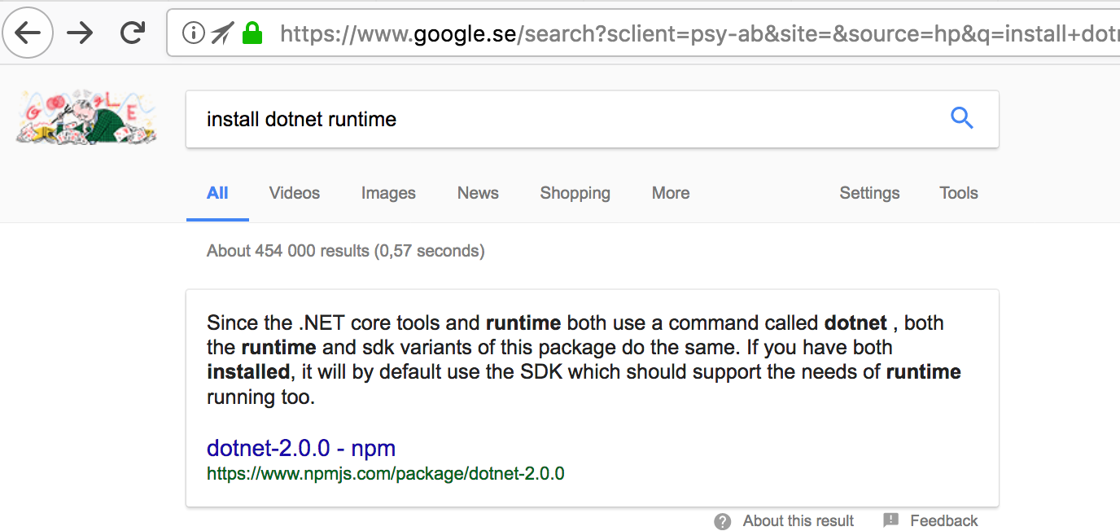Expand the More search categories menu
The height and width of the screenshot is (531, 1120).
pyautogui.click(x=671, y=193)
